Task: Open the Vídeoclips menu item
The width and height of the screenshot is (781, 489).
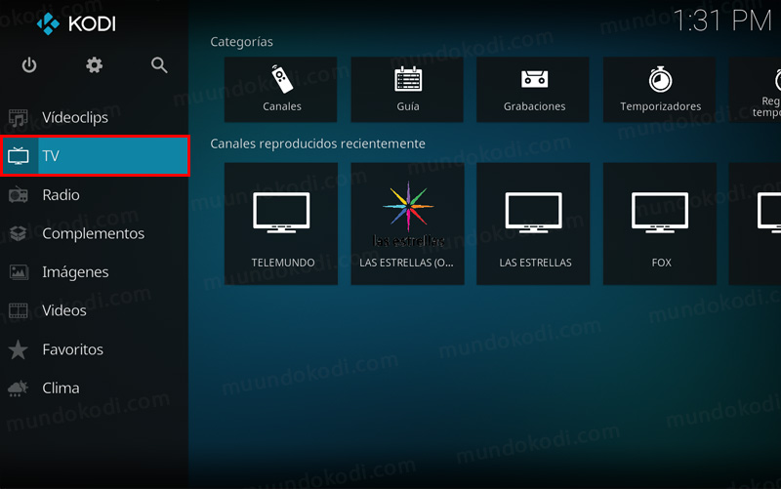Action: click(x=94, y=117)
